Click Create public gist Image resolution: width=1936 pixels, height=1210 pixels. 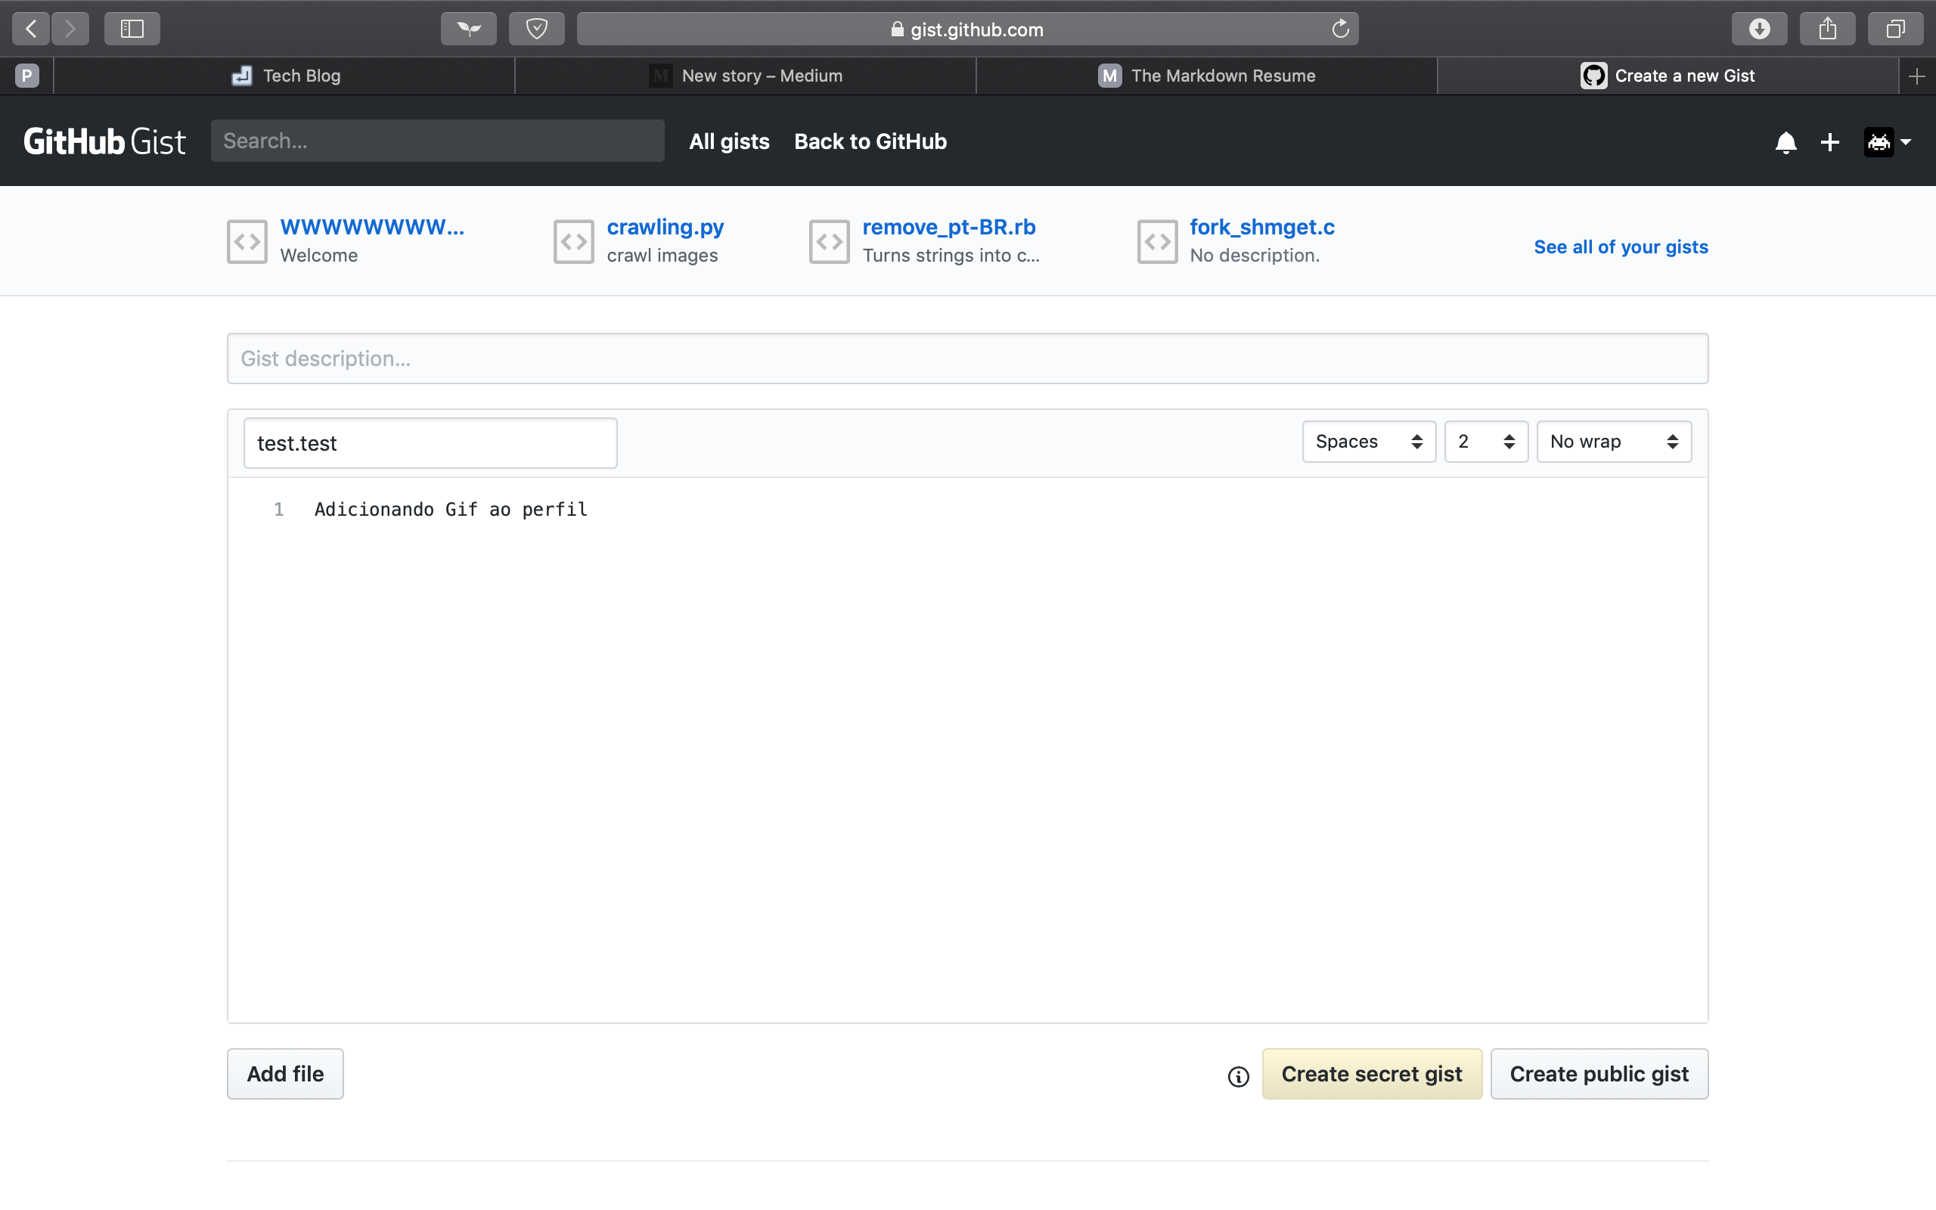coord(1599,1074)
